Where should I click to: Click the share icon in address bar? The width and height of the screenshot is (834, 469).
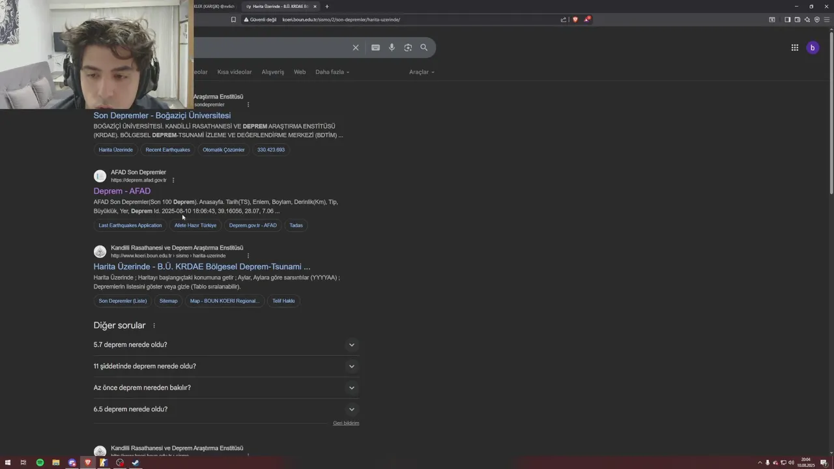pos(564,20)
